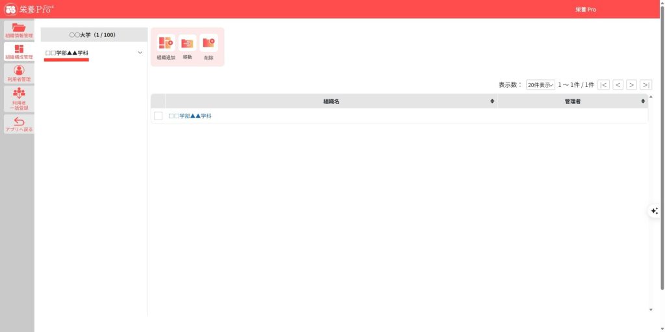This screenshot has width=665, height=332.
Task: Sort by 管理者 column arrows
Action: pyautogui.click(x=643, y=101)
